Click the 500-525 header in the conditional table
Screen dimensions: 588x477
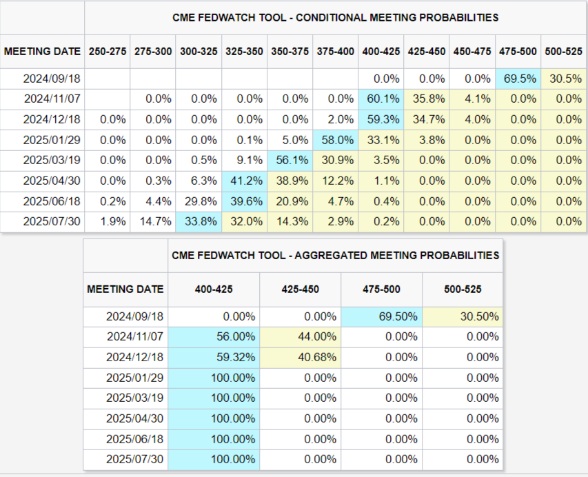tap(564, 52)
